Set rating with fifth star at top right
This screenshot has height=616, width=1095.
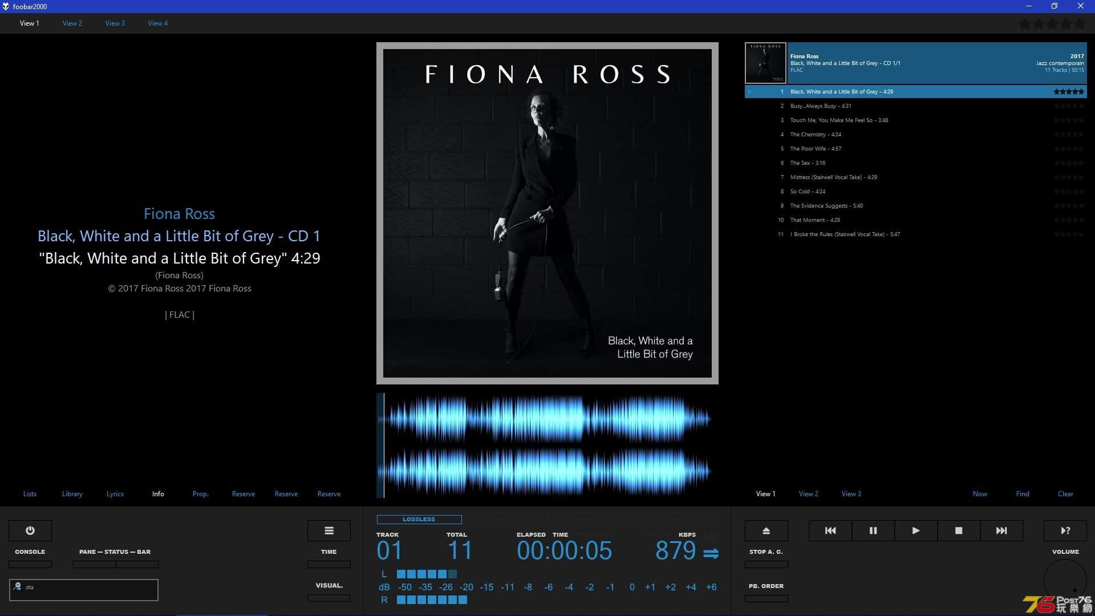pyautogui.click(x=1080, y=24)
